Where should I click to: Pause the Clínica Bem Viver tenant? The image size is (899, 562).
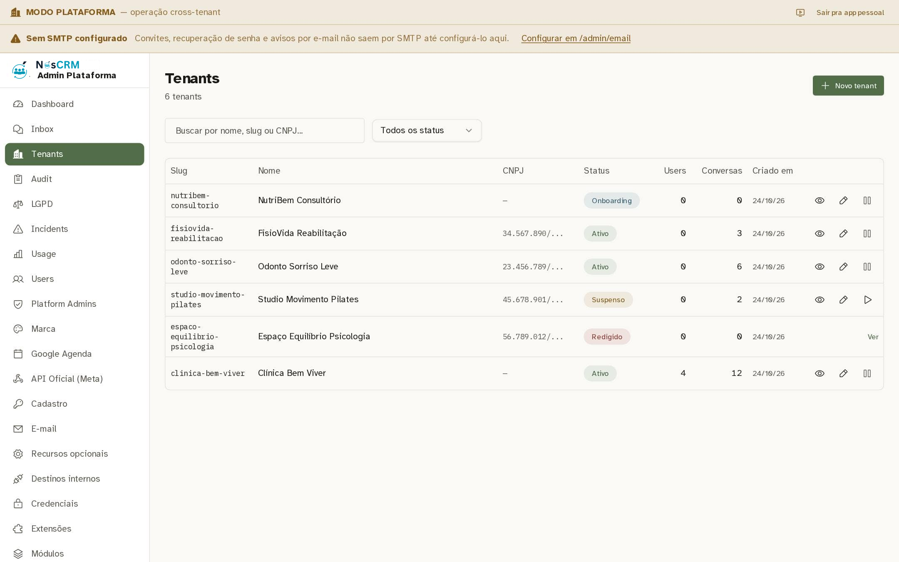coord(867,373)
